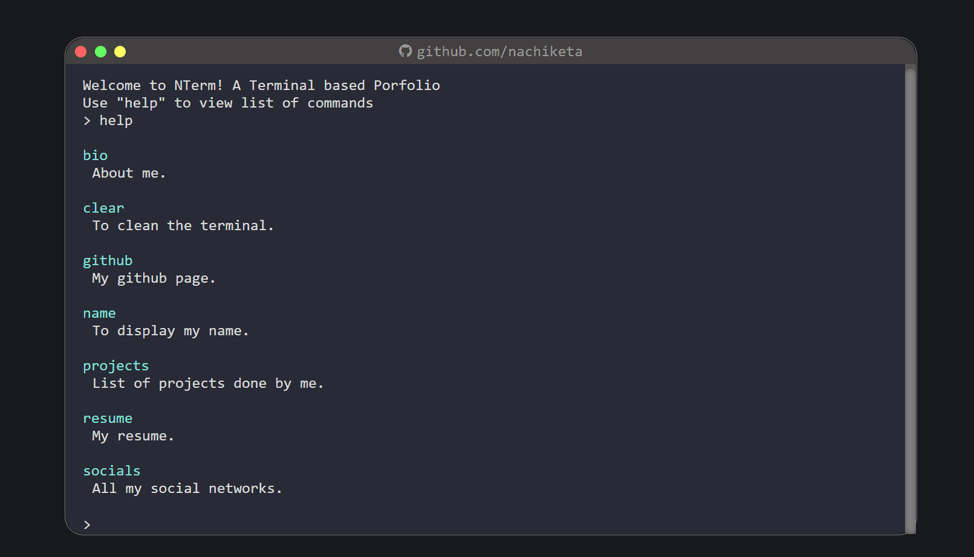Select the 'clear' command name
974x557 pixels.
103,208
